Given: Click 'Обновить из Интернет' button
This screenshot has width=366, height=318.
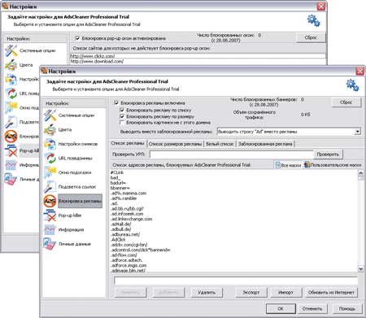Looking at the screenshot, I should [x=331, y=293].
